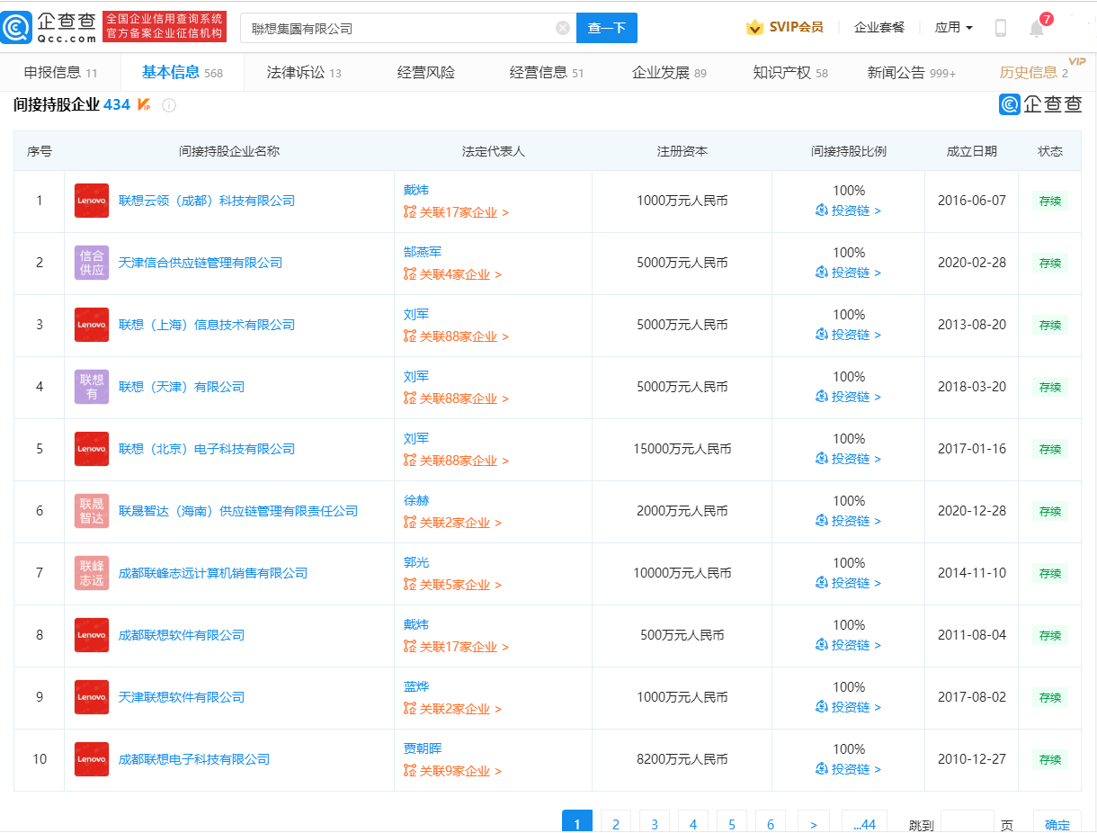The width and height of the screenshot is (1097, 833).
Task: Open 投资链 for 联想云领（成都）科技有限公司
Action: pyautogui.click(x=848, y=210)
